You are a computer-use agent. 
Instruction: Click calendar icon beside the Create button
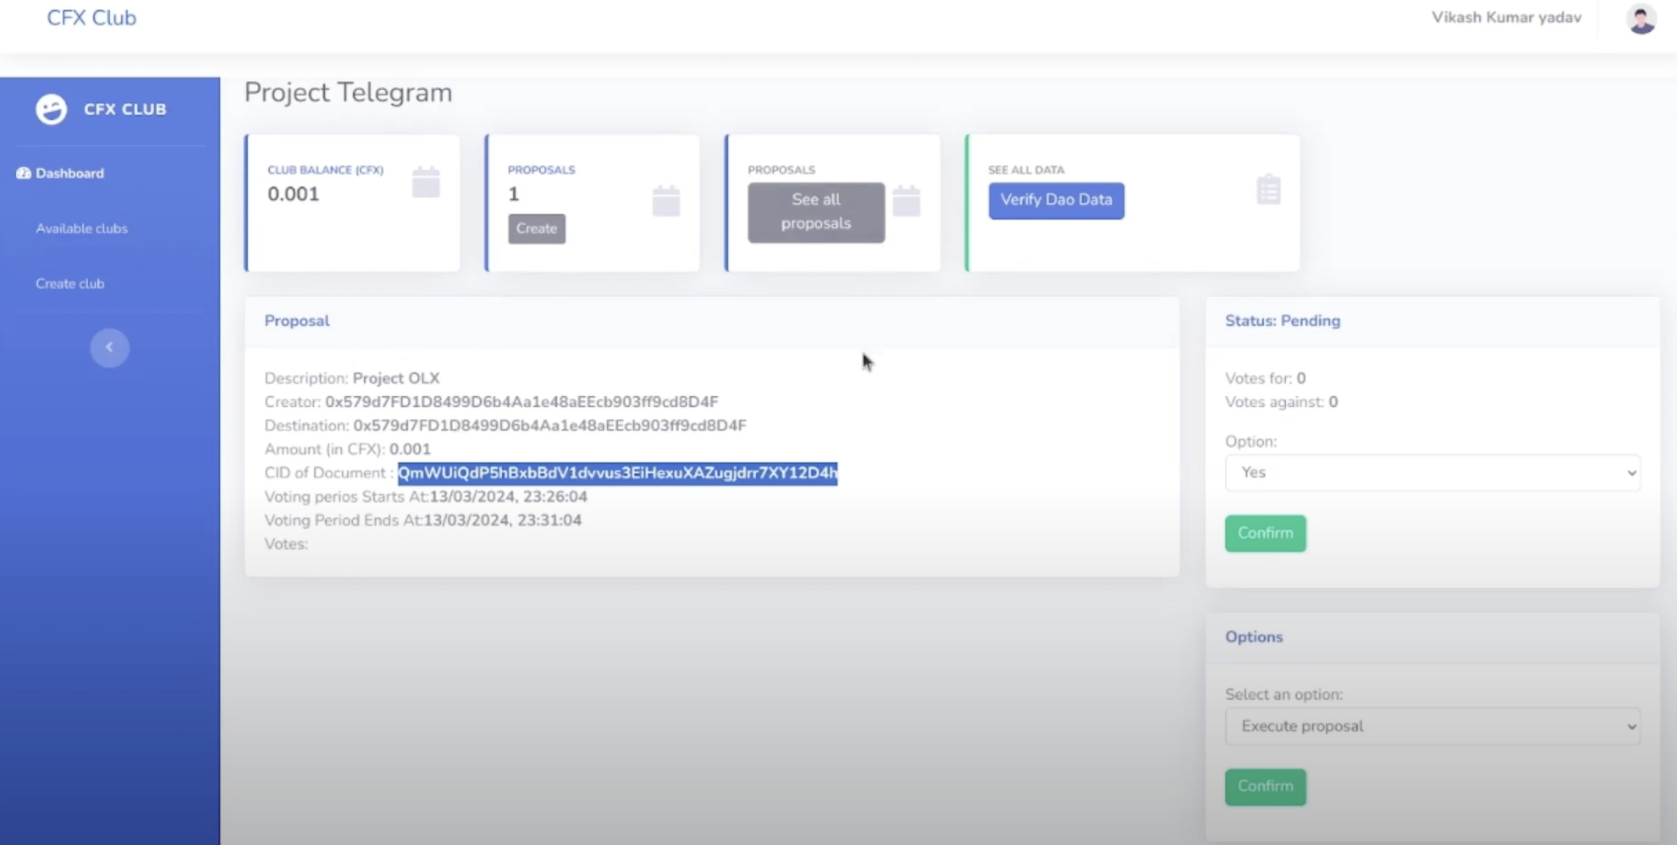[666, 200]
